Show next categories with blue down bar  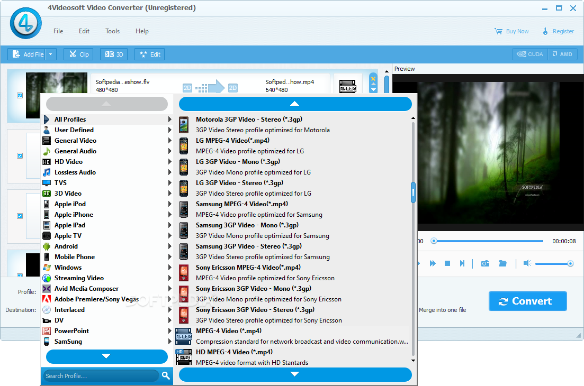point(106,356)
